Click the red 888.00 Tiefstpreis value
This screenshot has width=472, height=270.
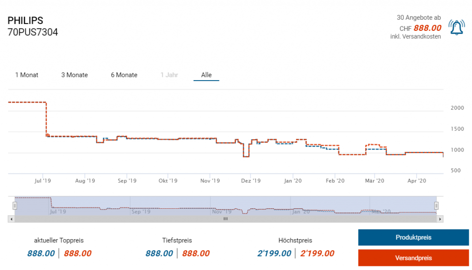pos(196,253)
